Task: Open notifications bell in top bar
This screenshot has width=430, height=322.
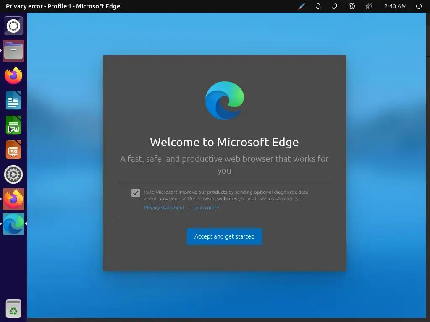Action: click(x=318, y=6)
